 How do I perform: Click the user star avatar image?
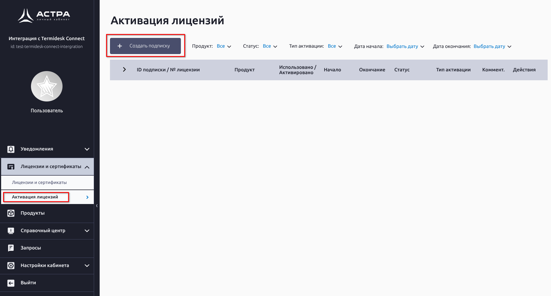[47, 86]
